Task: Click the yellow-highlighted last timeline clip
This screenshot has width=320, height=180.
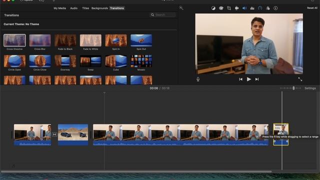Action: point(281,134)
